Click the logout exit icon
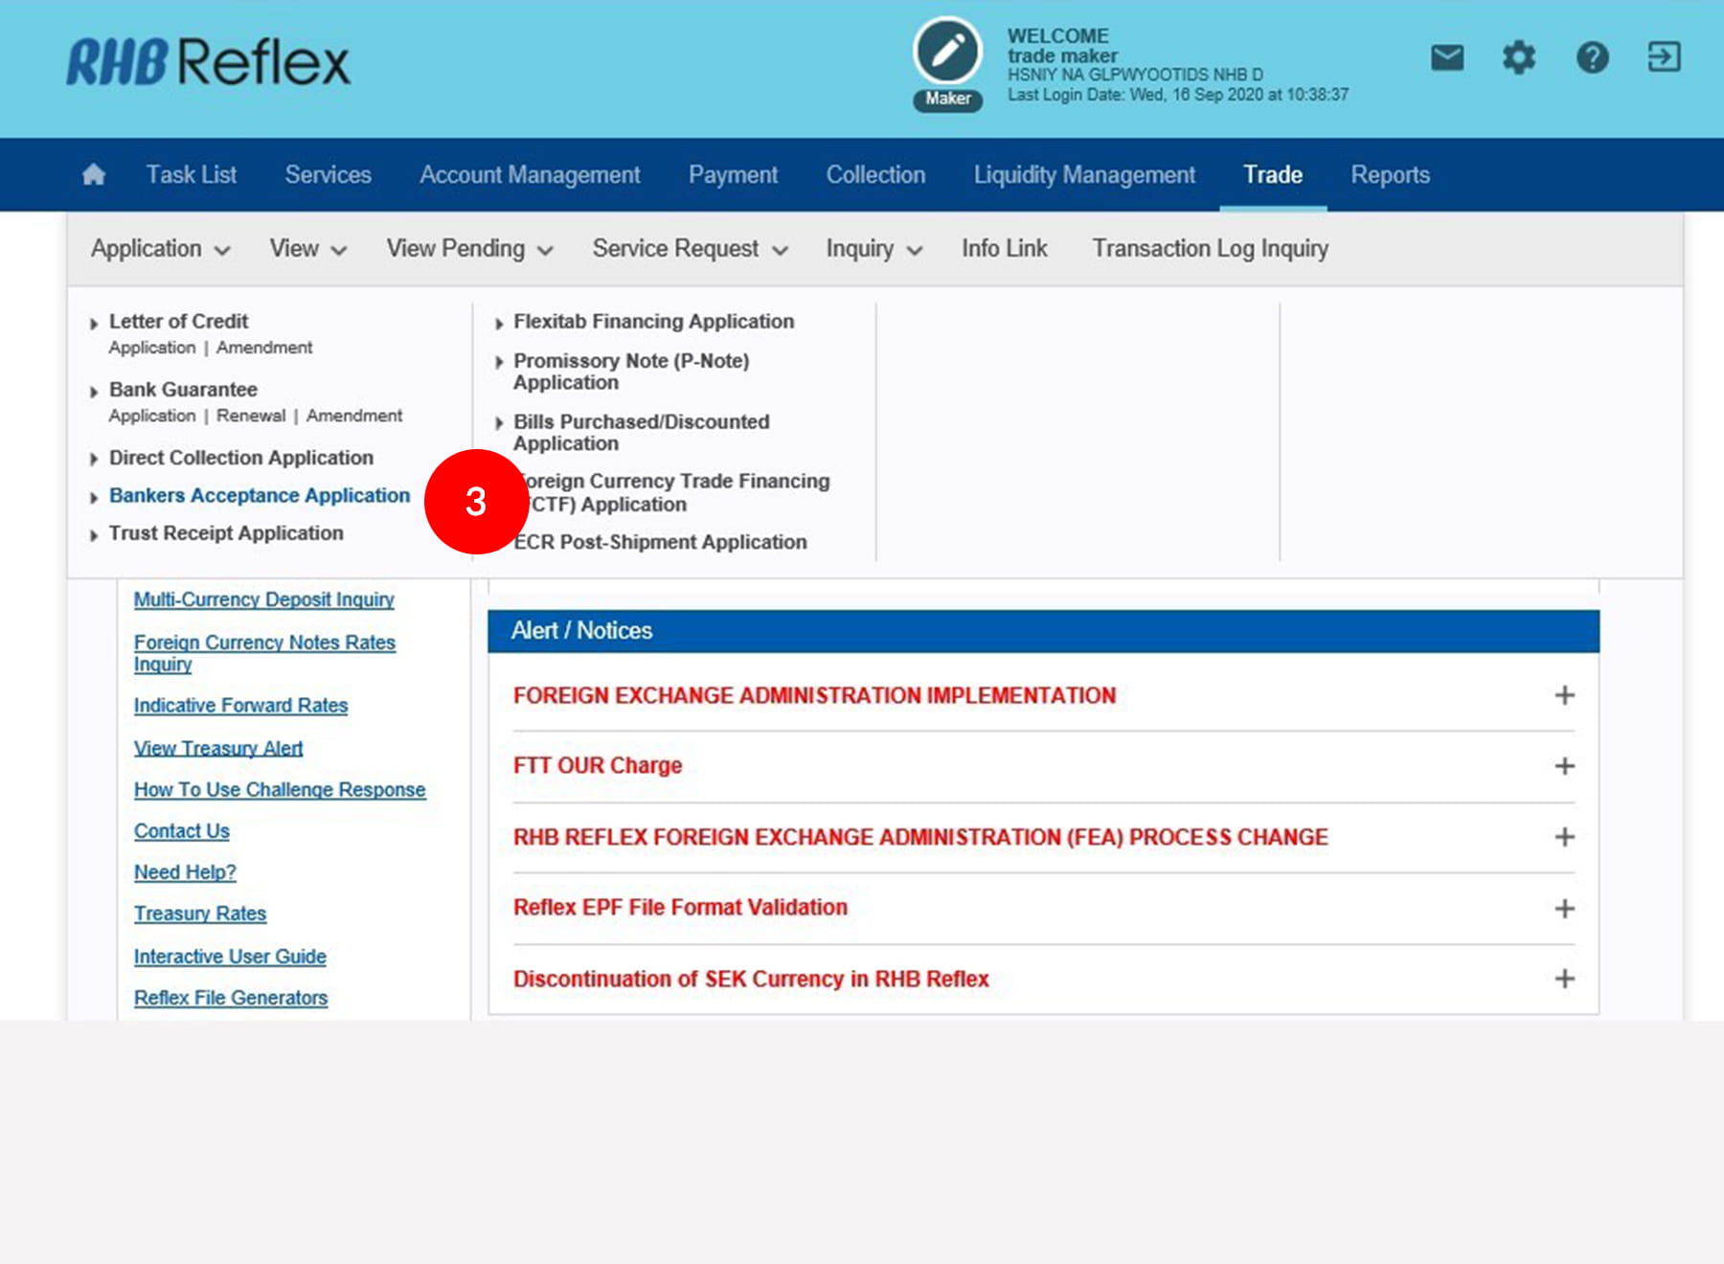Viewport: 1724px width, 1264px height. point(1664,57)
